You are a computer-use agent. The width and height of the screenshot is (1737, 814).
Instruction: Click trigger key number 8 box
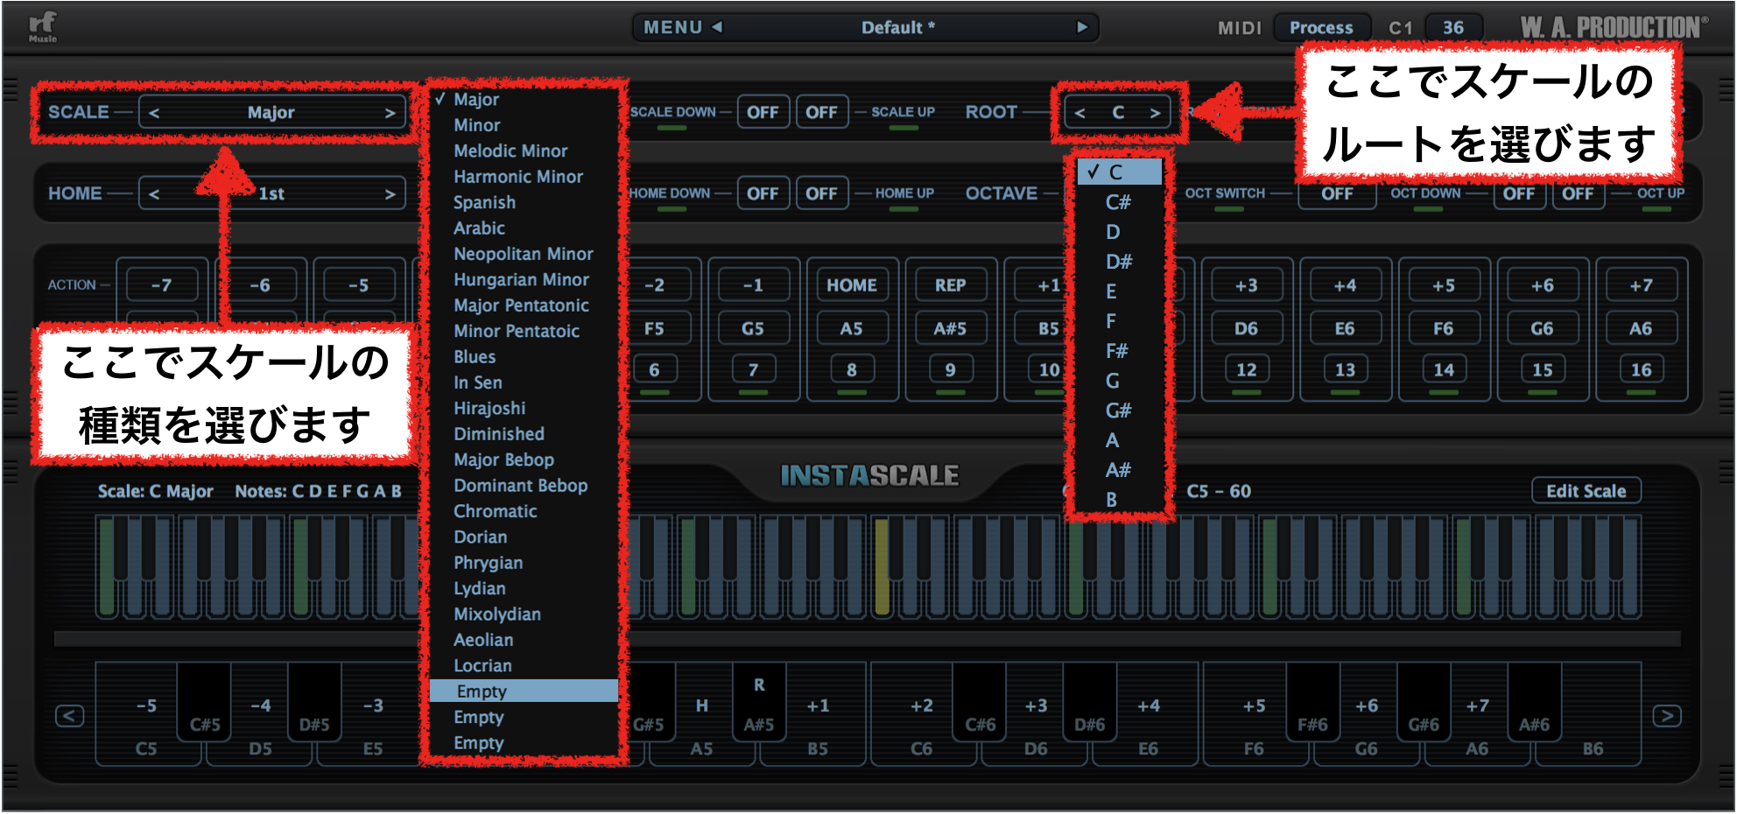pyautogui.click(x=852, y=370)
